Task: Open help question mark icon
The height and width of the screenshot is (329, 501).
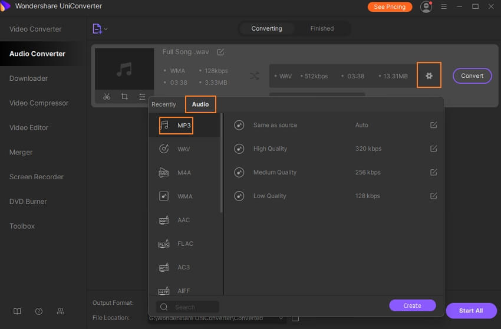Action: pyautogui.click(x=39, y=311)
